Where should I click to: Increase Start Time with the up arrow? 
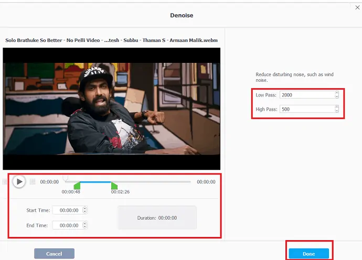point(84,208)
